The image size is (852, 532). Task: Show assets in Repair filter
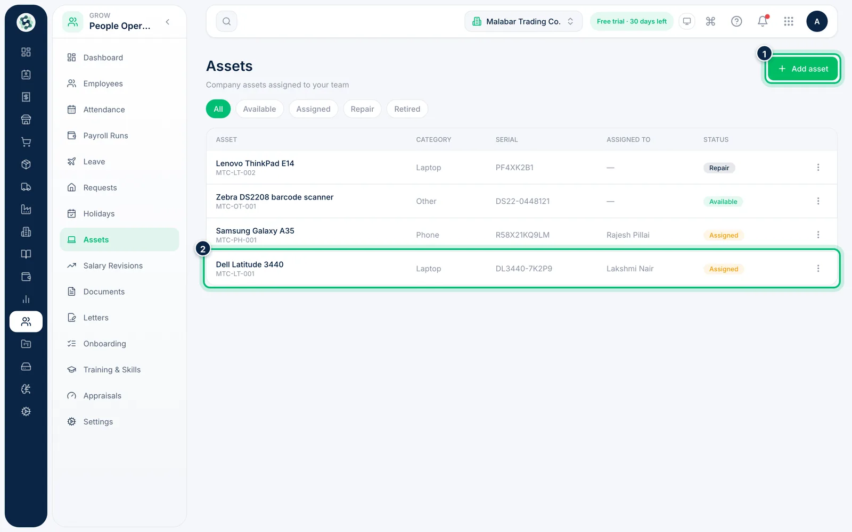pos(362,109)
